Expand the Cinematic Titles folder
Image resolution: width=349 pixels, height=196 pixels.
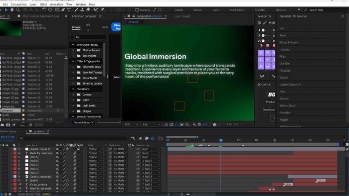(x=73, y=67)
